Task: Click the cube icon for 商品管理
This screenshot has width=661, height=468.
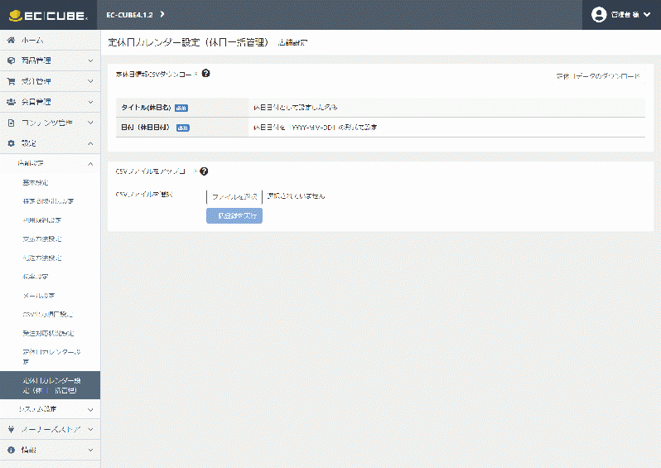Action: pyautogui.click(x=12, y=60)
